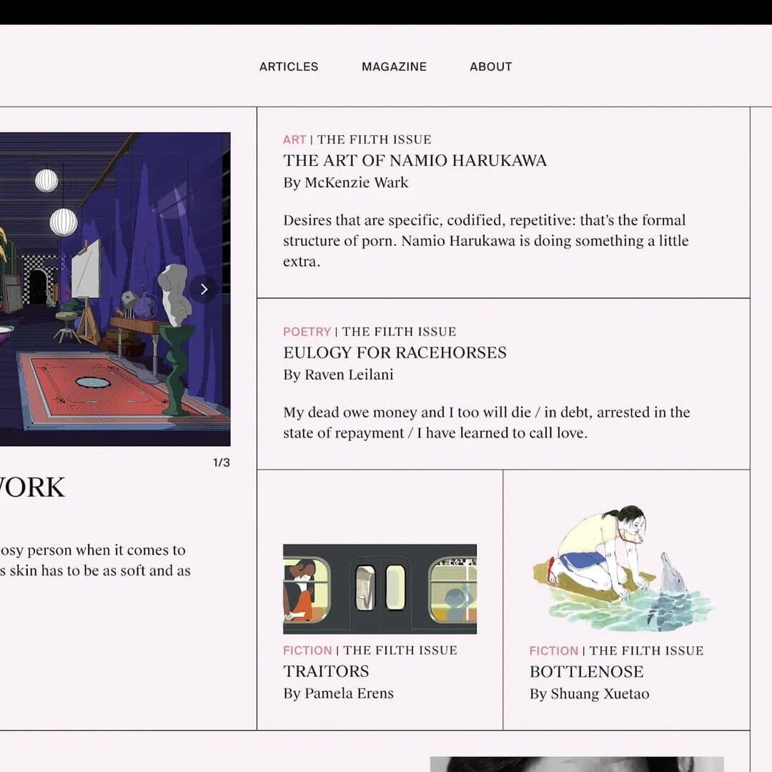Screen dimensions: 772x772
Task: Open the ABOUT navigation menu item
Action: pyautogui.click(x=490, y=66)
